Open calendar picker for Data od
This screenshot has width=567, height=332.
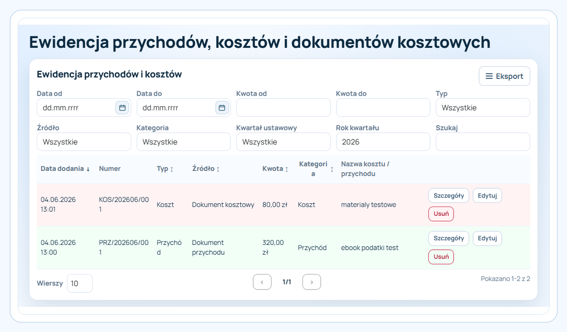[122, 108]
